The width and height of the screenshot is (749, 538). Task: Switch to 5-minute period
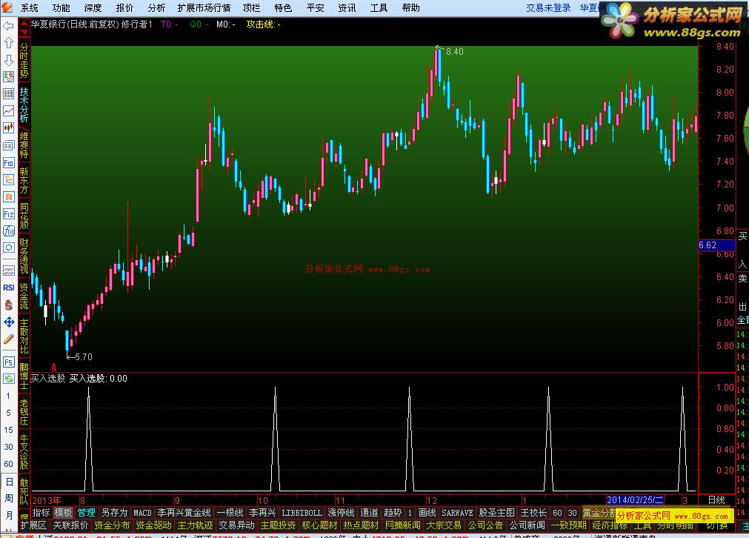coord(8,413)
